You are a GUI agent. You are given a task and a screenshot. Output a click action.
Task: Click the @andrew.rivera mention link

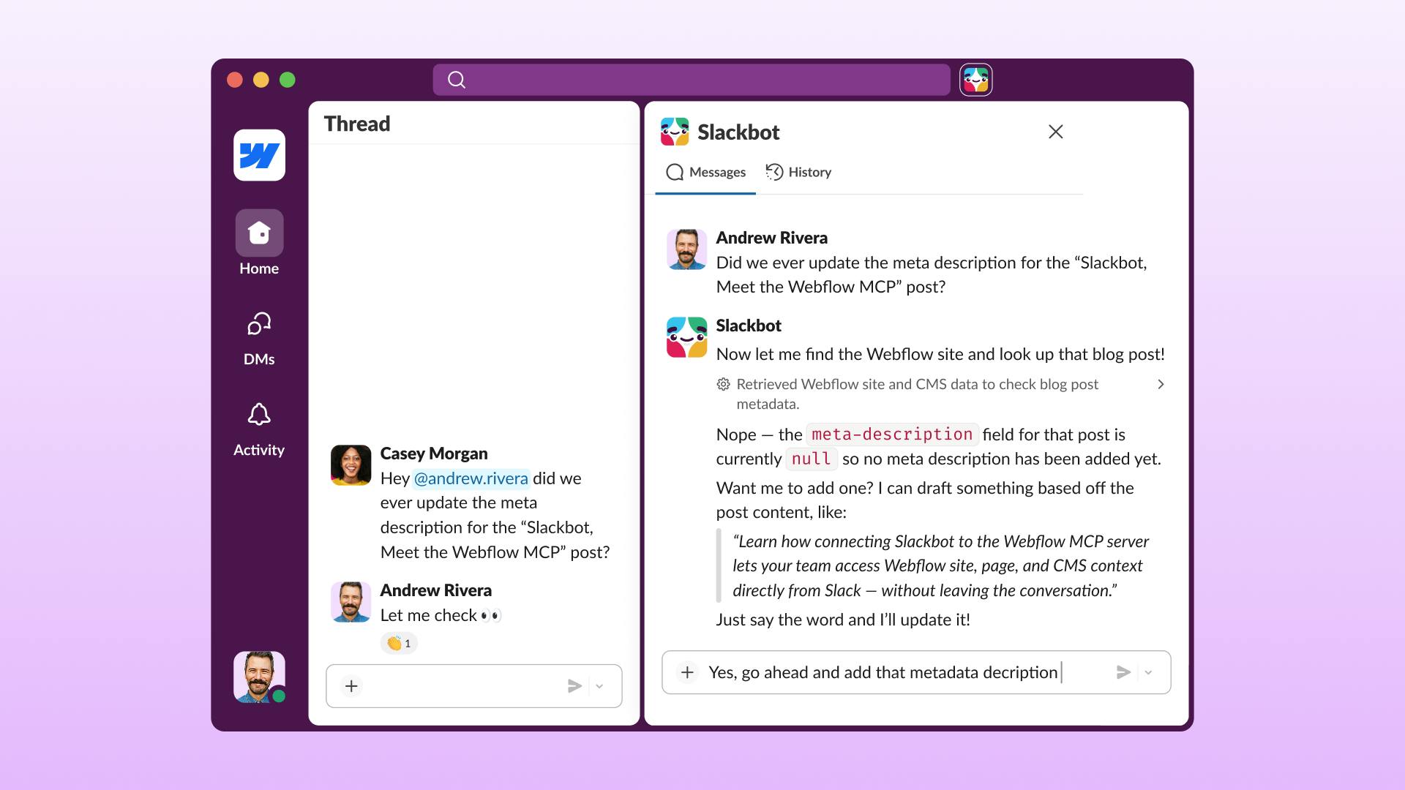point(471,478)
